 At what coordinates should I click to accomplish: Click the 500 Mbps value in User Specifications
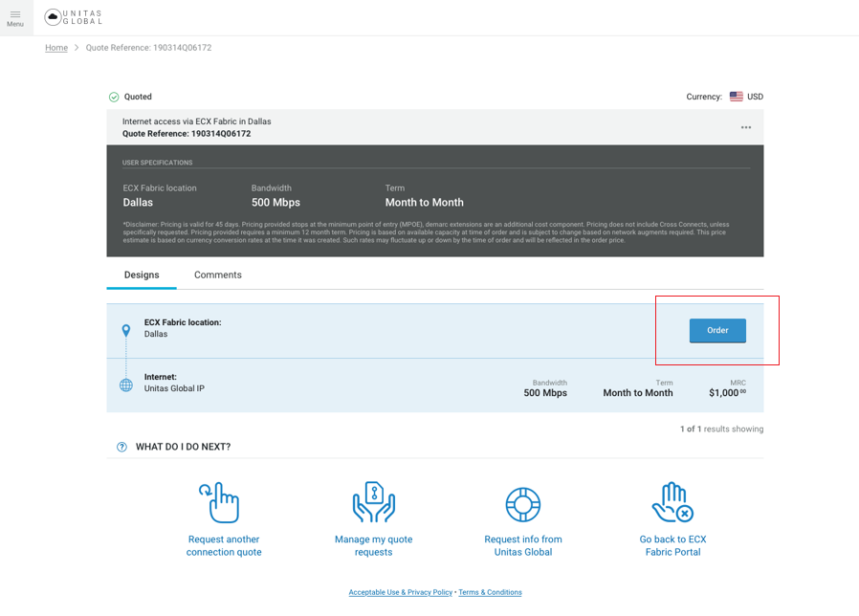(x=275, y=202)
